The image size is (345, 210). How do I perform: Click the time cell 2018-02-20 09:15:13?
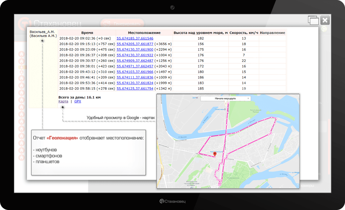[87, 44]
